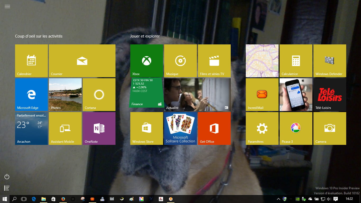Open the Calculatrice tile
Viewport: 361px width, 203px height.
point(296,61)
